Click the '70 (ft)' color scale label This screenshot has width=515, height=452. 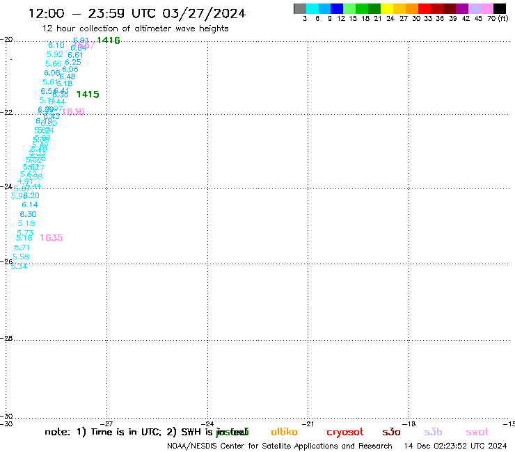pyautogui.click(x=498, y=19)
